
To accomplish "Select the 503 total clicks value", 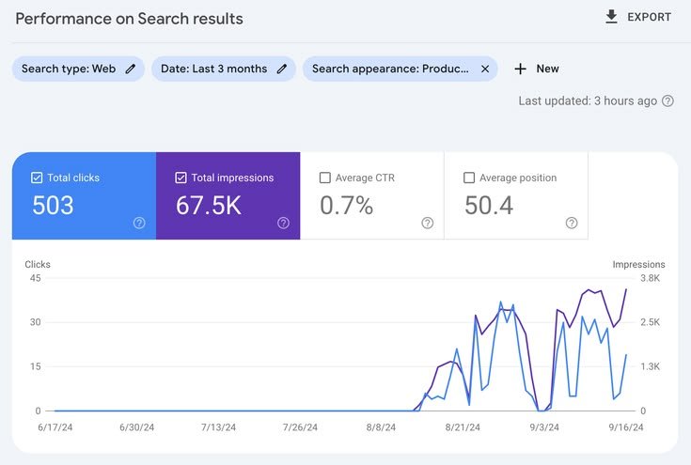I will (x=53, y=205).
